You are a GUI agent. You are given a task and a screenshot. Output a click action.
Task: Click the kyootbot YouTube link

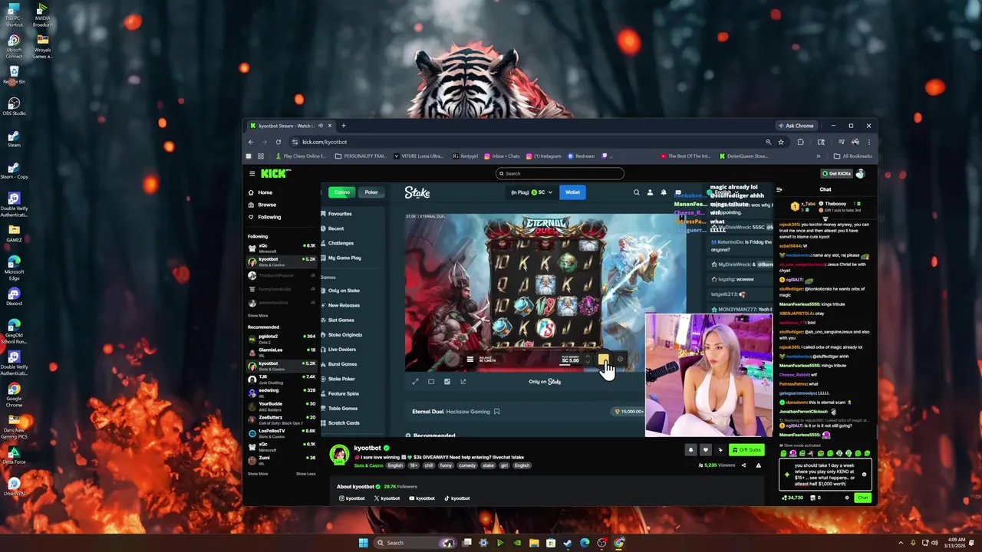[x=422, y=498]
